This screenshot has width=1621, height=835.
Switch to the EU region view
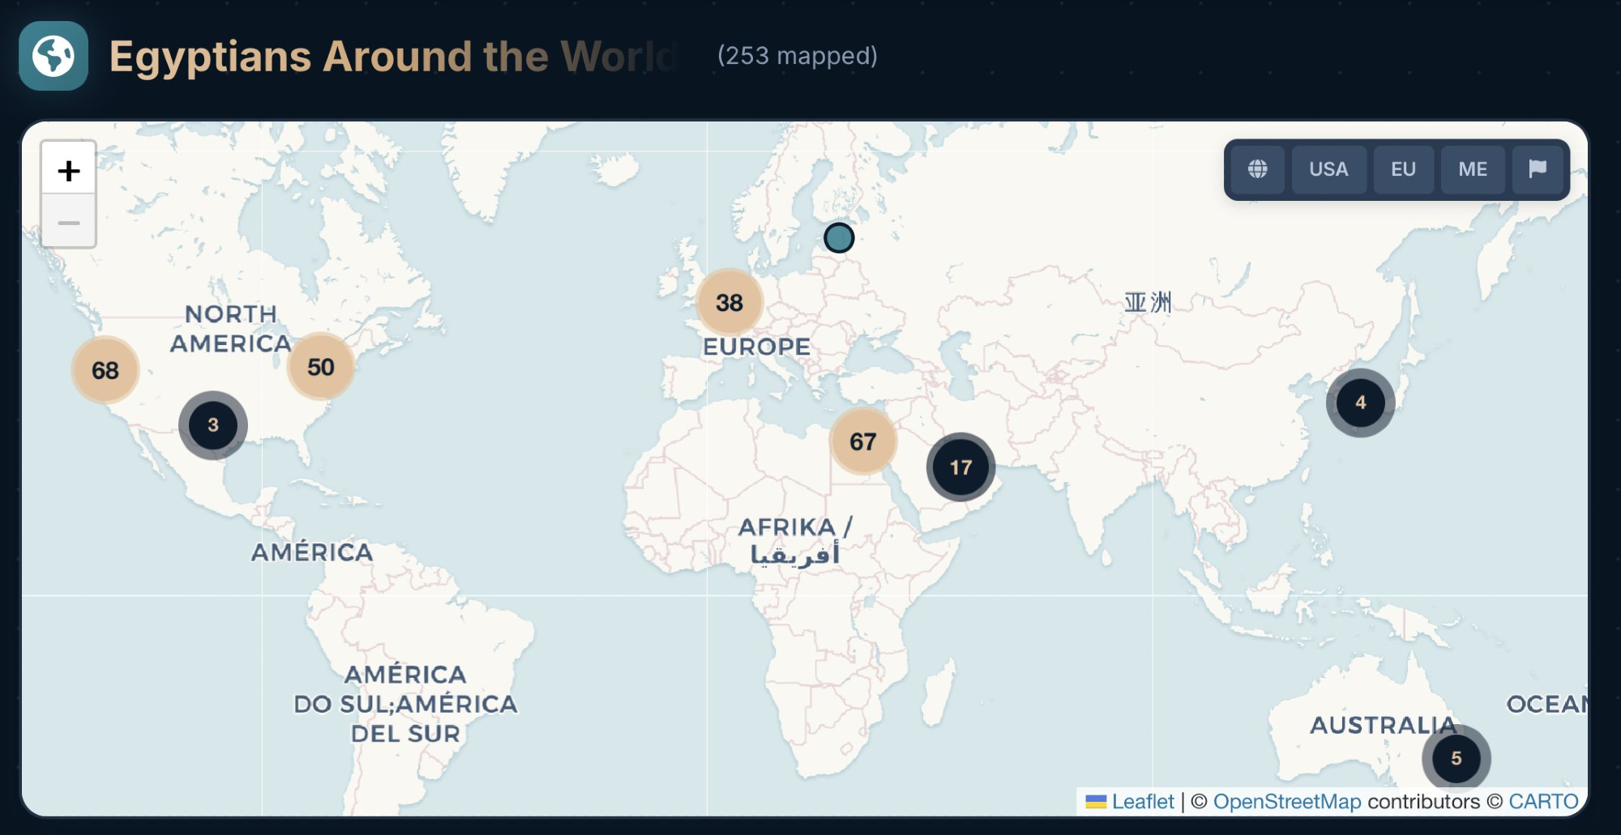(x=1403, y=169)
